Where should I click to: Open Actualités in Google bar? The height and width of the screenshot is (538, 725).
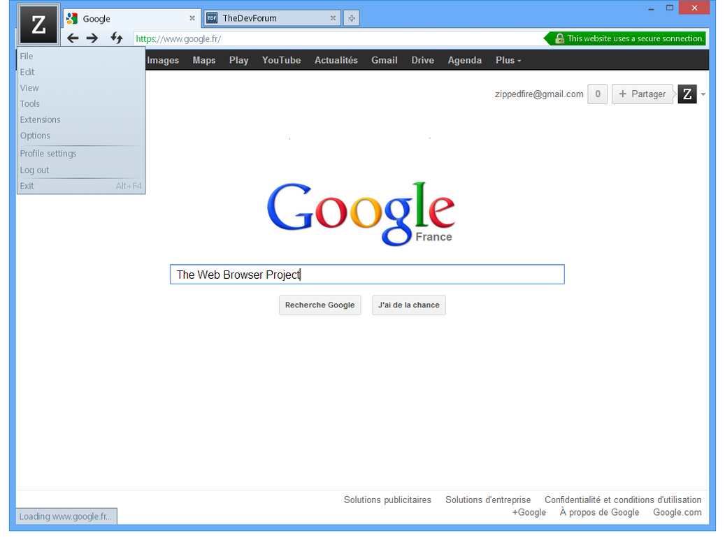point(336,60)
